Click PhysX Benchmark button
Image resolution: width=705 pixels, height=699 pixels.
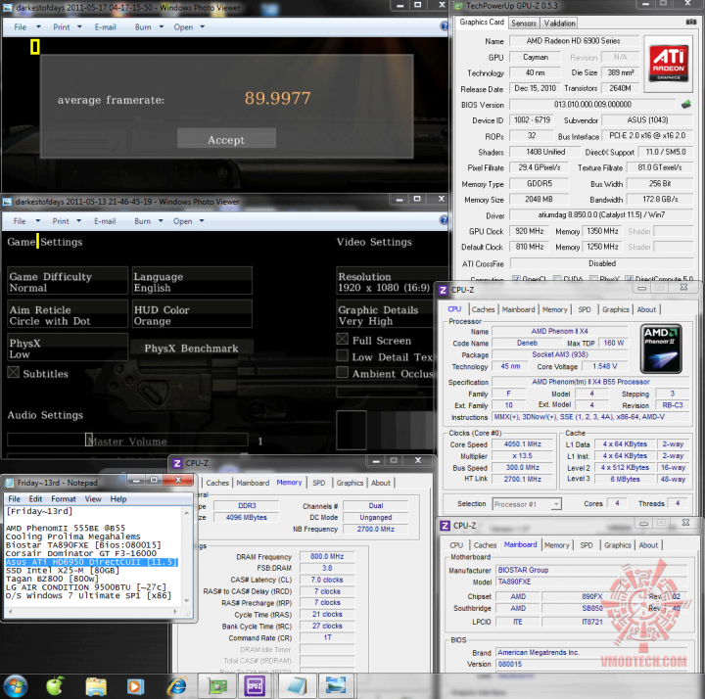[191, 349]
